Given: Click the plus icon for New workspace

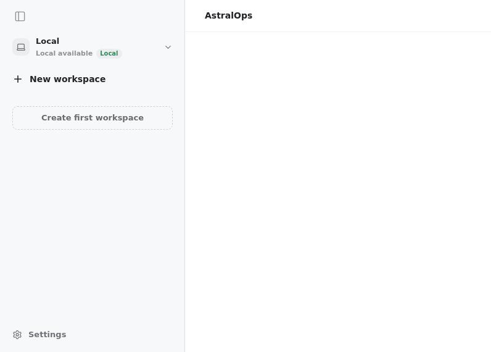Looking at the screenshot, I should coord(18,79).
